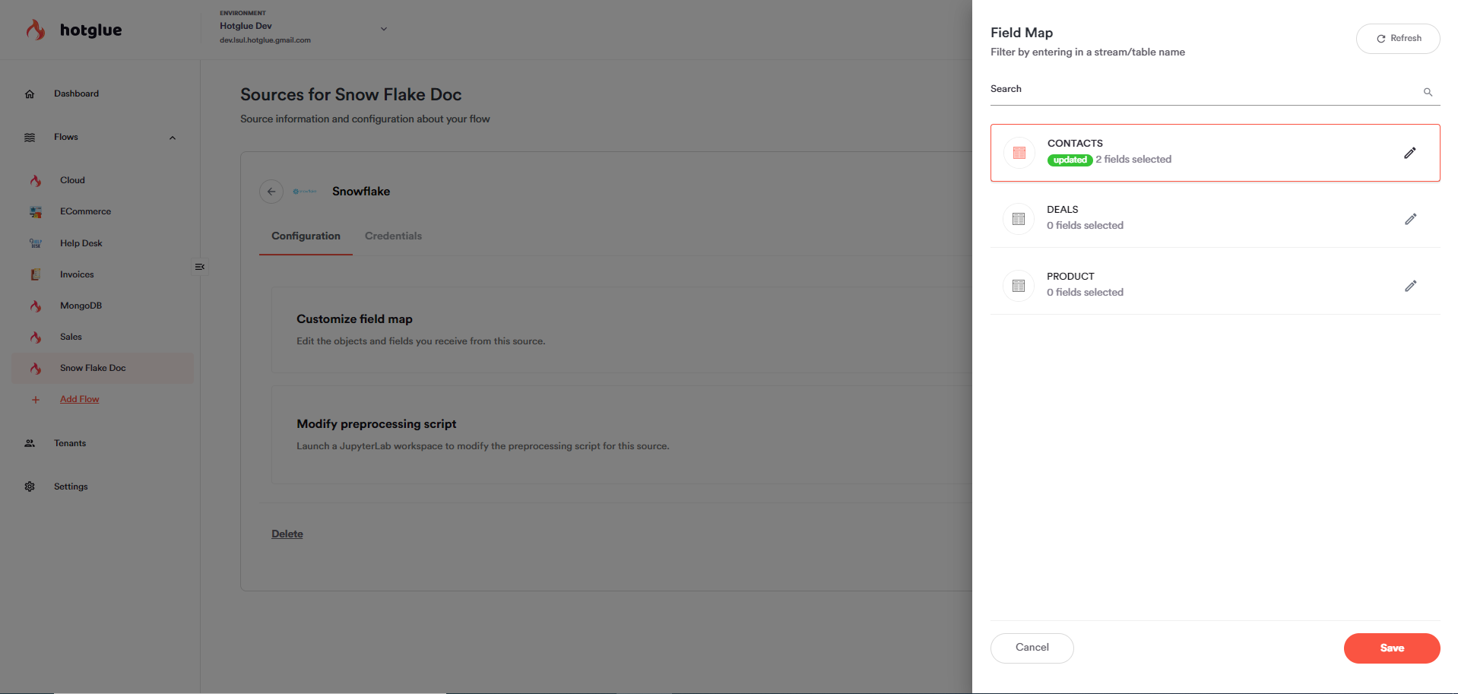Select the MongoDB flow icon
The image size is (1458, 694).
(36, 306)
